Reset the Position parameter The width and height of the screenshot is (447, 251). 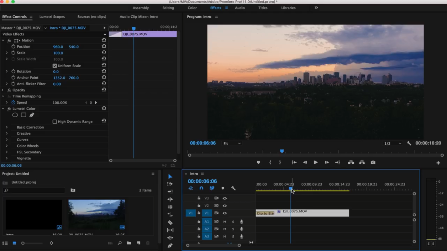click(104, 46)
